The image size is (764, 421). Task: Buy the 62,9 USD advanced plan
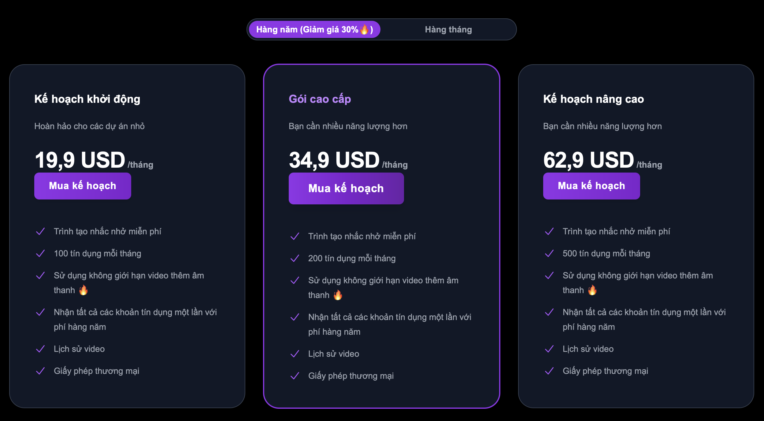coord(592,186)
